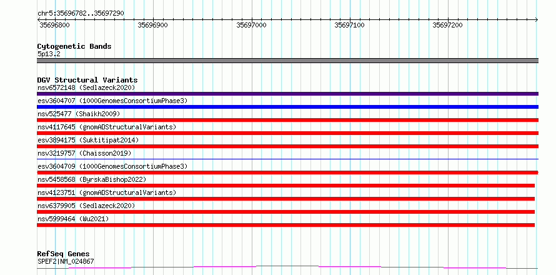The height and width of the screenshot is (275, 556).
Task: Open variant esv3604709 label
Action: tap(112, 166)
